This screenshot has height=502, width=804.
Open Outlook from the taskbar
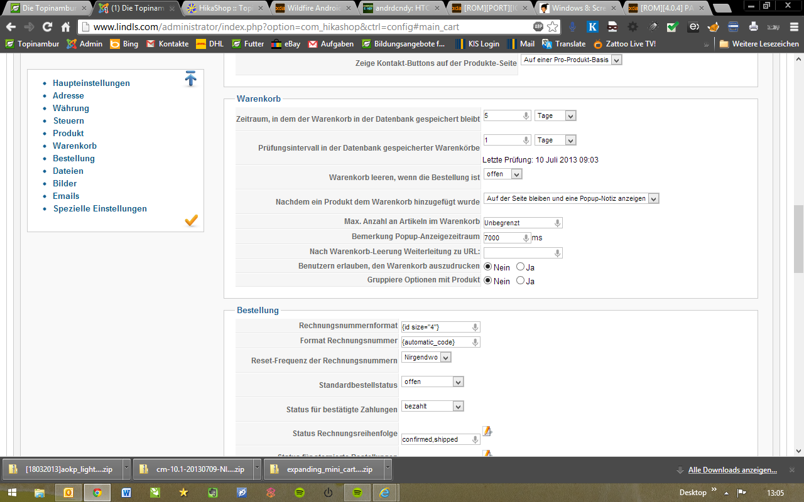click(x=68, y=493)
